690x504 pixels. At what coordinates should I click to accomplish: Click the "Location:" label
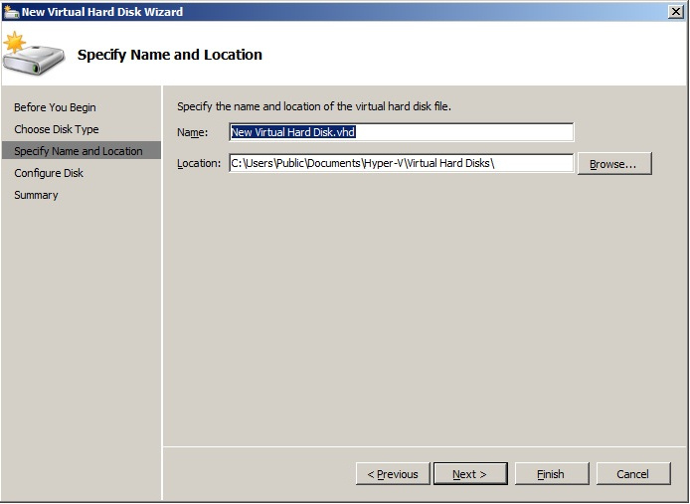click(198, 164)
